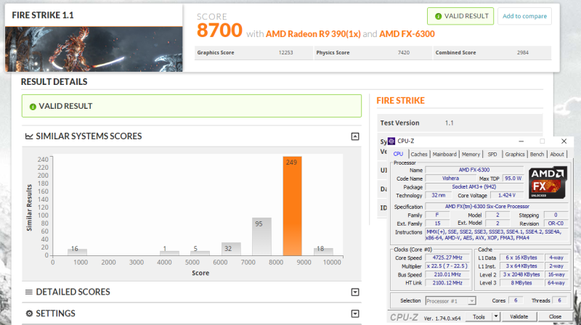Select the SPD tab in CPU-Z
This screenshot has height=325, width=581.
pyautogui.click(x=492, y=155)
